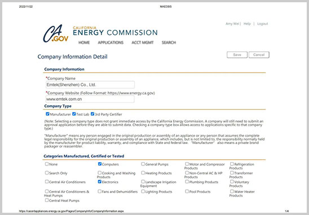Check the None category checkbox
This screenshot has height=215, width=309.
(x=47, y=164)
